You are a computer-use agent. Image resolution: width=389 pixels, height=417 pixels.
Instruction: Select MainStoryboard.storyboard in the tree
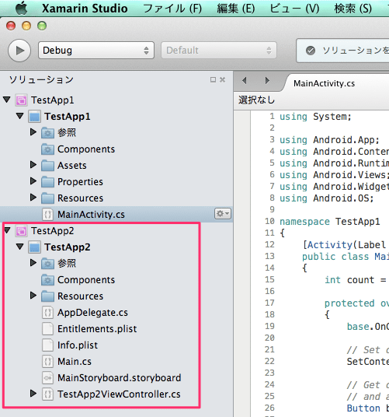click(120, 377)
